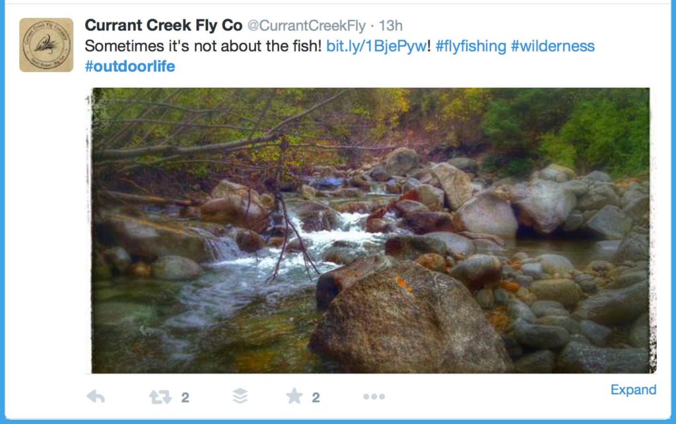Reply to the Currant Creek Fly Co tweet

click(96, 396)
